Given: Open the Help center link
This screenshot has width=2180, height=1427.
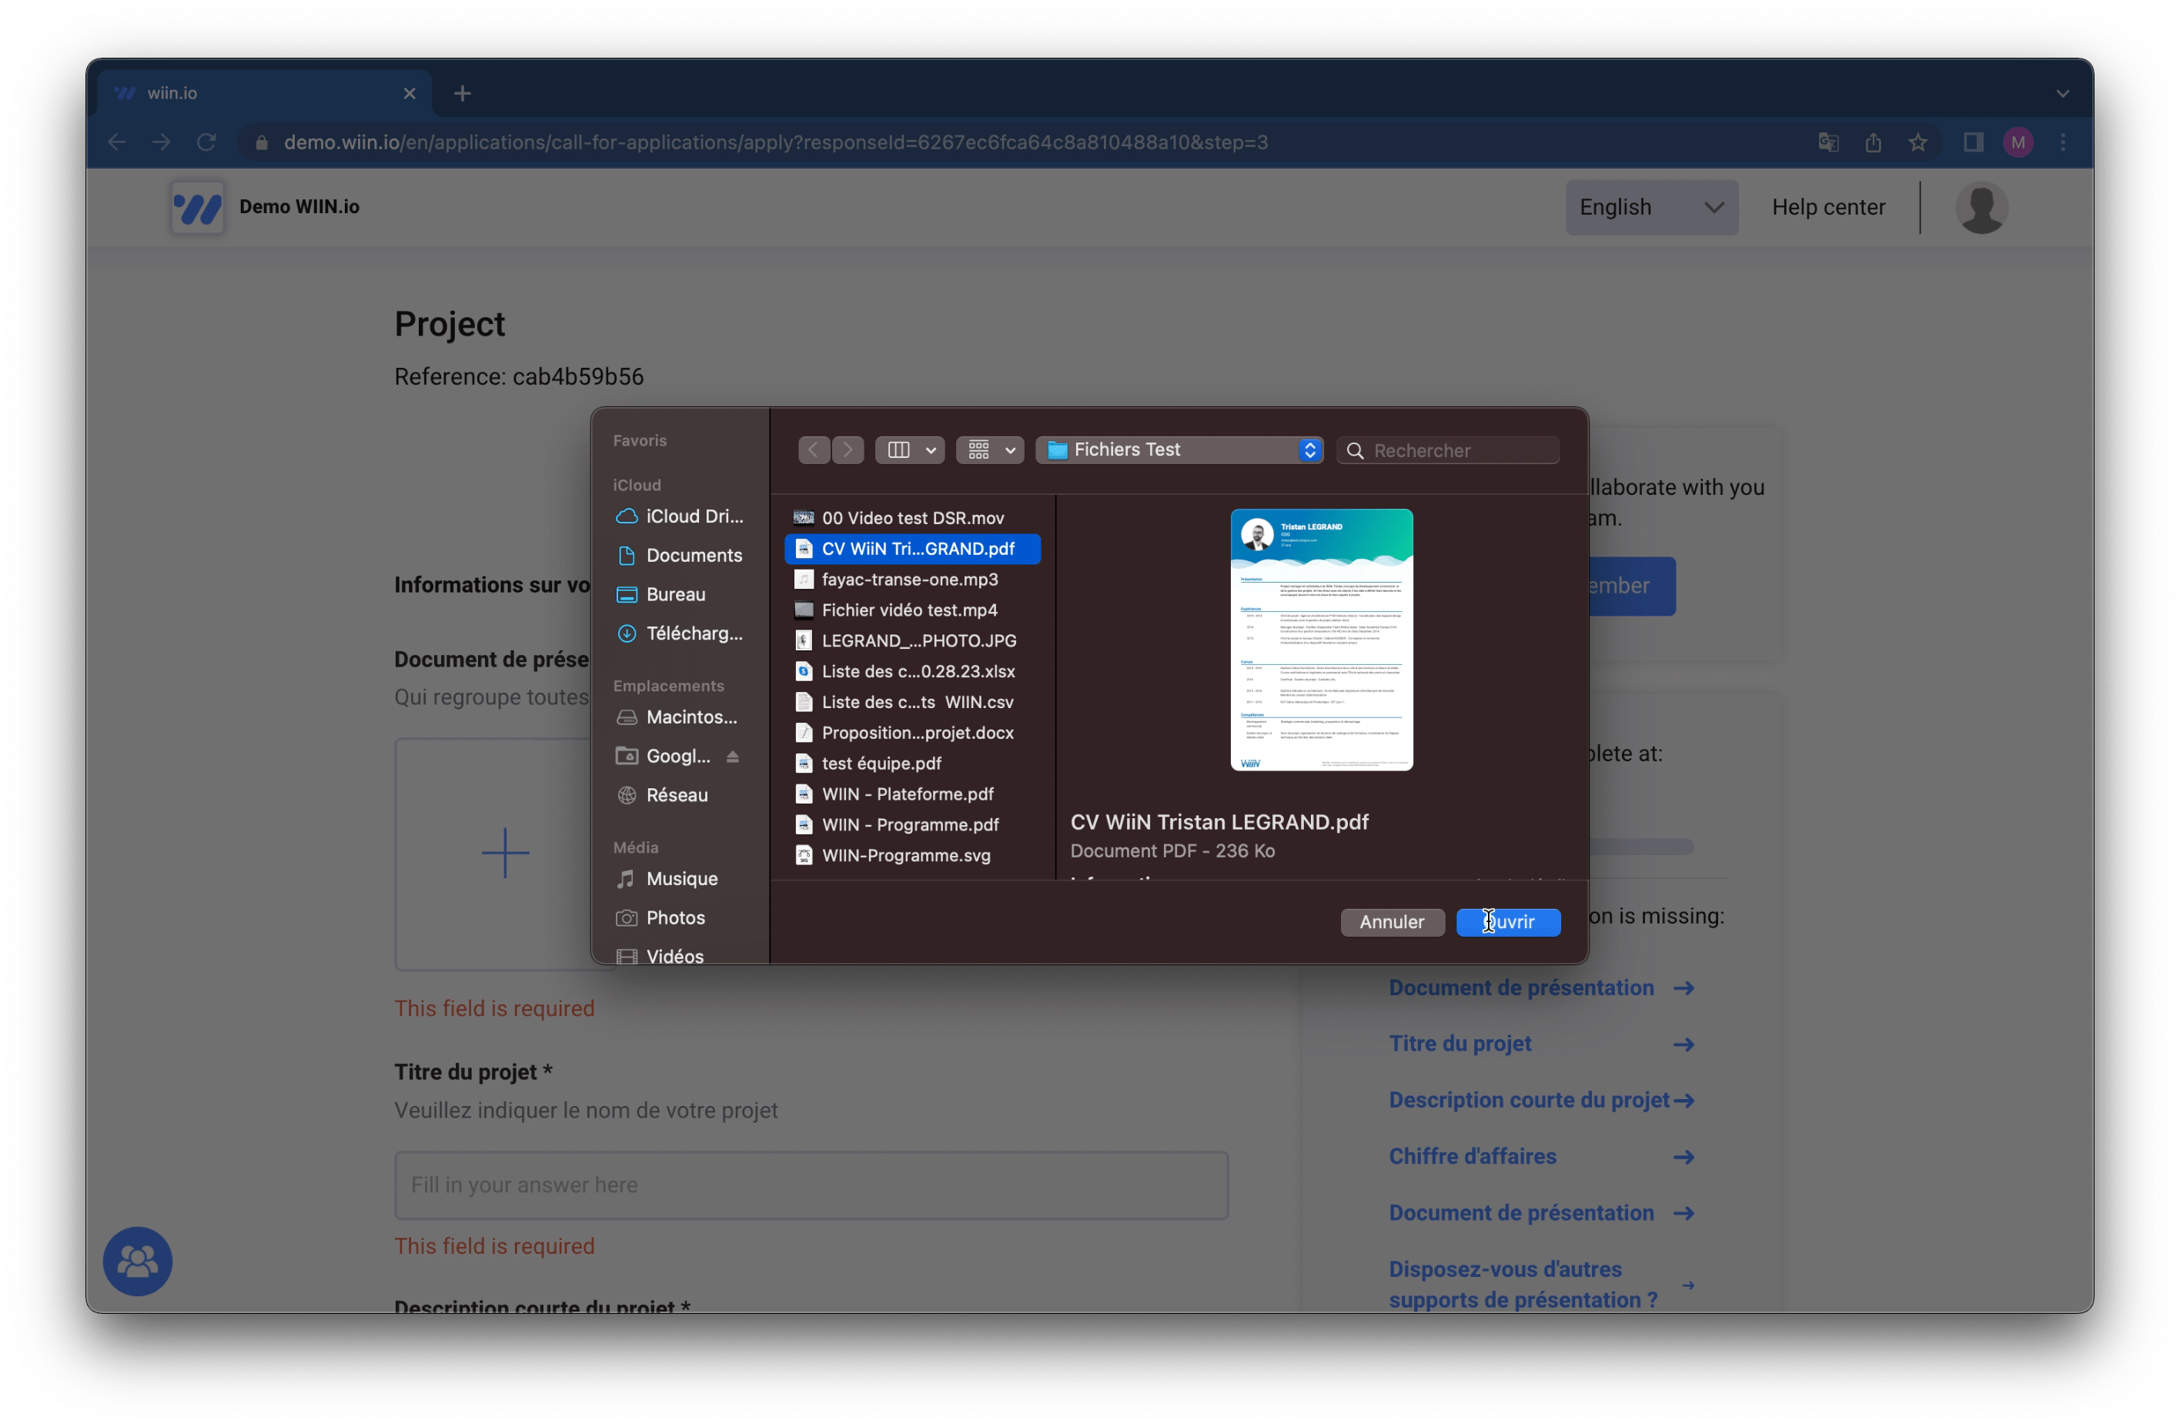Looking at the screenshot, I should [1828, 207].
